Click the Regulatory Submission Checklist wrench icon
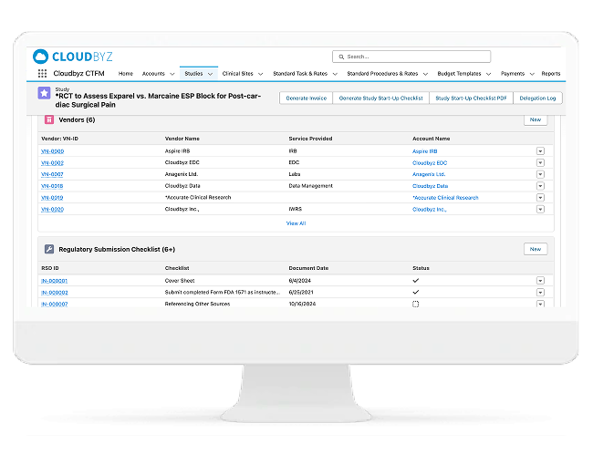The width and height of the screenshot is (593, 455). (49, 249)
